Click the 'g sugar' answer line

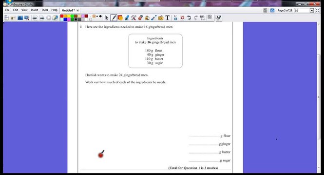[210, 160]
